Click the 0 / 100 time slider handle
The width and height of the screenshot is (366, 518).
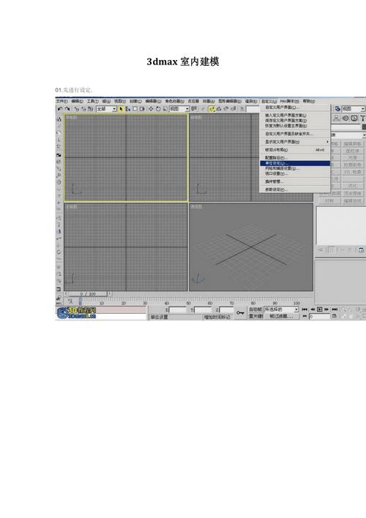pos(87,293)
